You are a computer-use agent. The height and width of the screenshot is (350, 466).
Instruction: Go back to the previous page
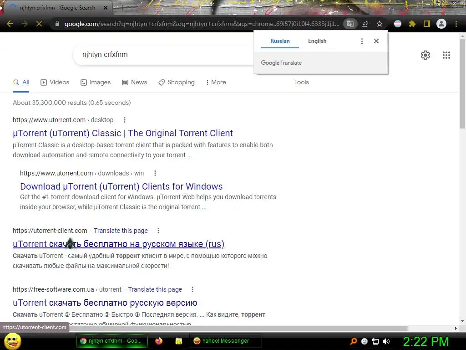tap(10, 24)
